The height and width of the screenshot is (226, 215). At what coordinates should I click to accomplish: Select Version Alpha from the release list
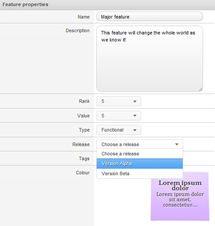140,163
